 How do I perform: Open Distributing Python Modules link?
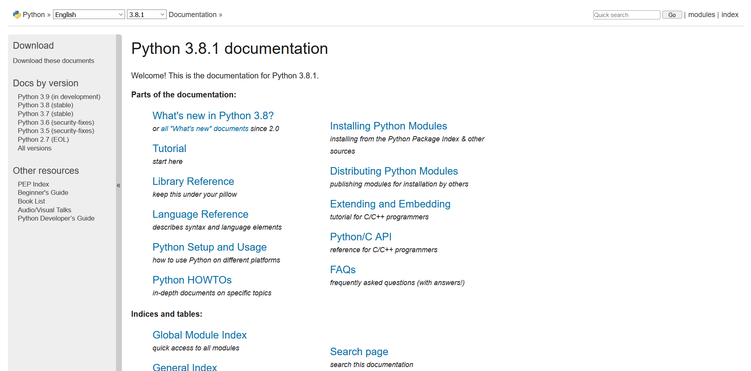tap(394, 171)
